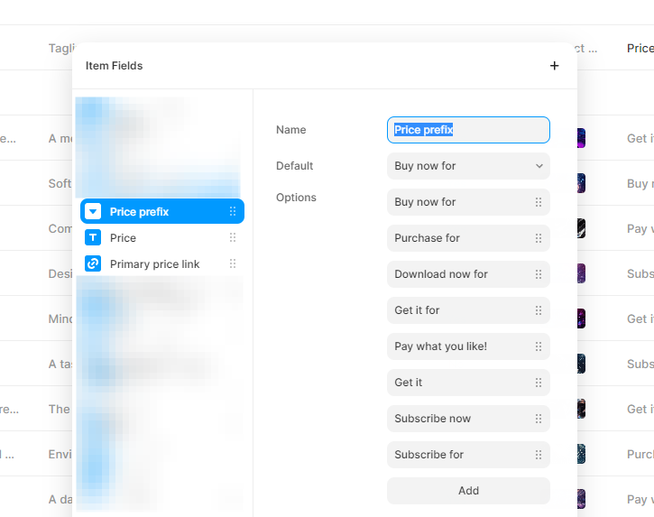Click drag handle on Purchase for option
The image size is (654, 517).
point(539,238)
